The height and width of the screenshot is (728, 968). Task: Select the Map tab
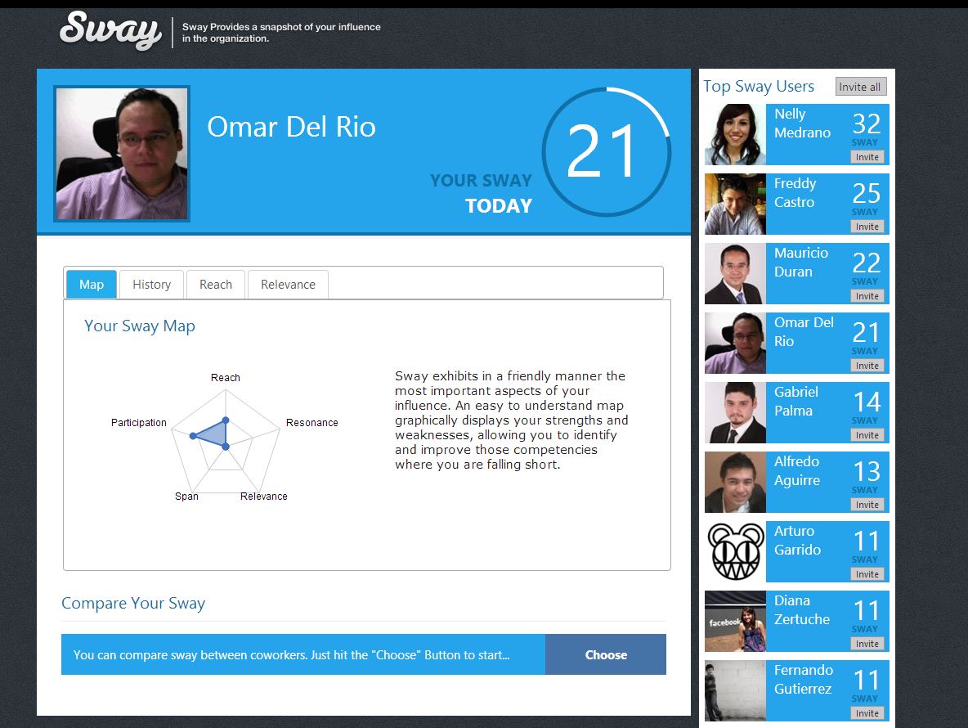point(92,285)
